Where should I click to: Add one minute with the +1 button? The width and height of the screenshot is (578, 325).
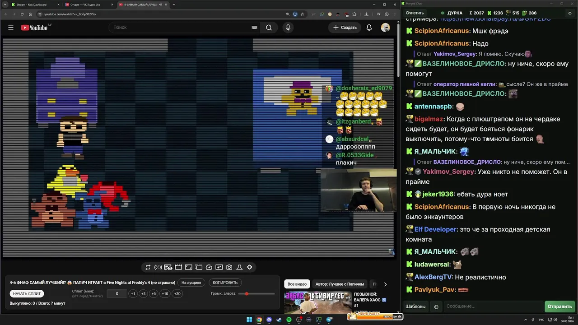point(133,294)
